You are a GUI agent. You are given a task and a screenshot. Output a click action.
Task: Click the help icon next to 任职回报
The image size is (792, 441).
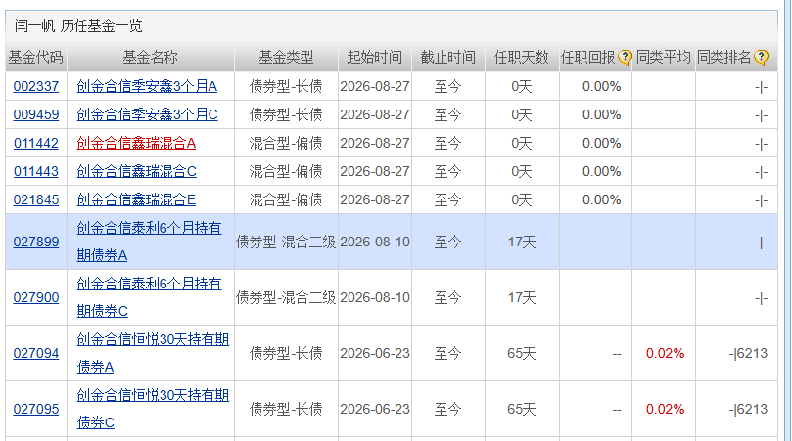coord(625,58)
